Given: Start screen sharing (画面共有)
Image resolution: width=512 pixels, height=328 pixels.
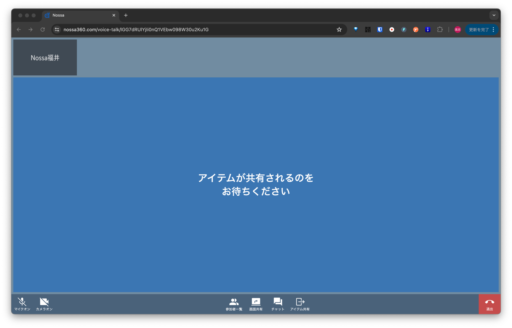Looking at the screenshot, I should (x=256, y=304).
